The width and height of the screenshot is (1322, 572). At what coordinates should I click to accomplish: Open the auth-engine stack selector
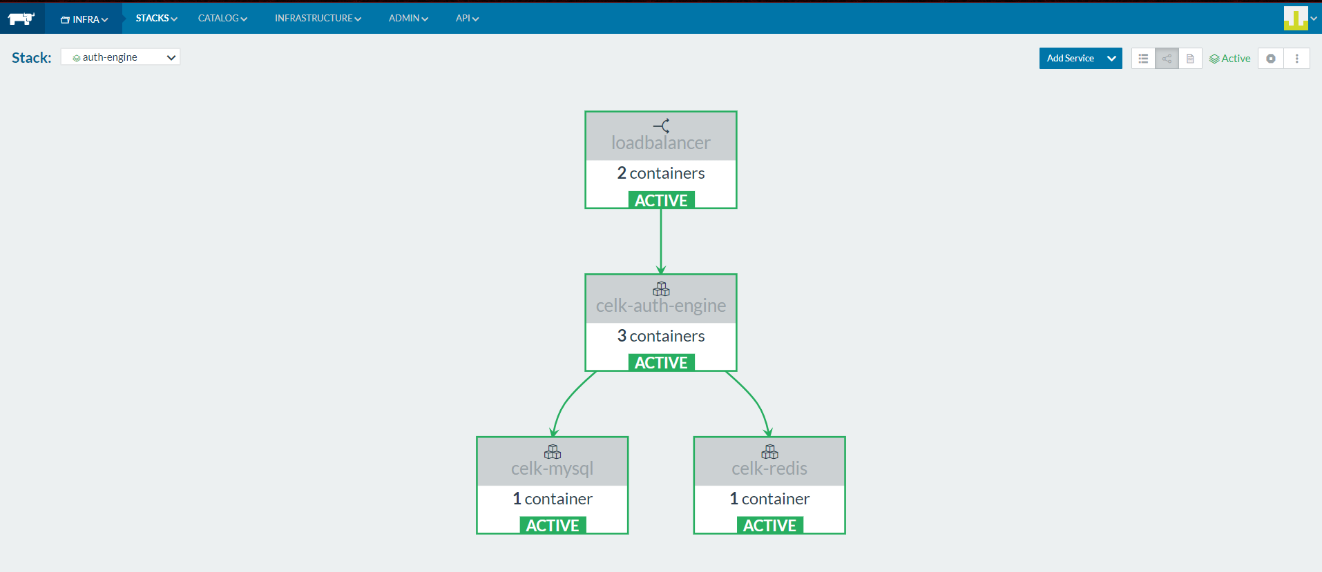point(120,57)
